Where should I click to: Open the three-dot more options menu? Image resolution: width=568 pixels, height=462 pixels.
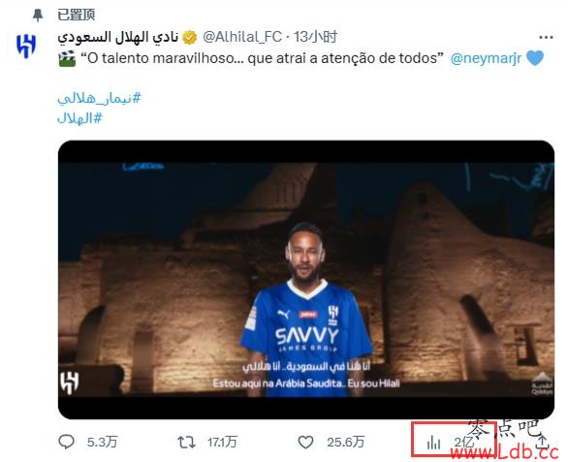[546, 37]
